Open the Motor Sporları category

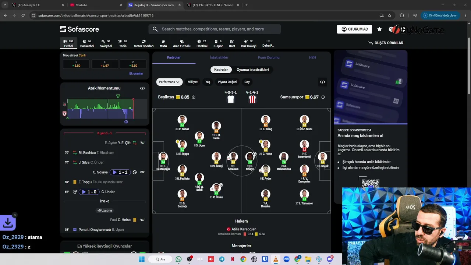point(144,43)
